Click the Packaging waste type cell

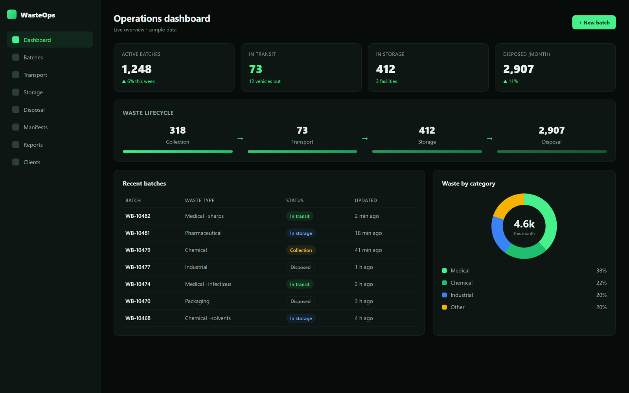[x=197, y=301]
